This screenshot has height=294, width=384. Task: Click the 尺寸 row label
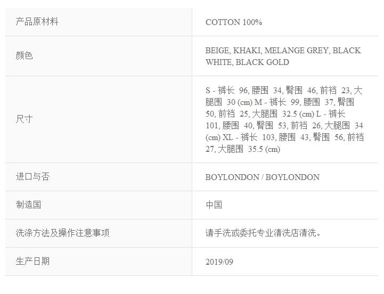pos(24,119)
